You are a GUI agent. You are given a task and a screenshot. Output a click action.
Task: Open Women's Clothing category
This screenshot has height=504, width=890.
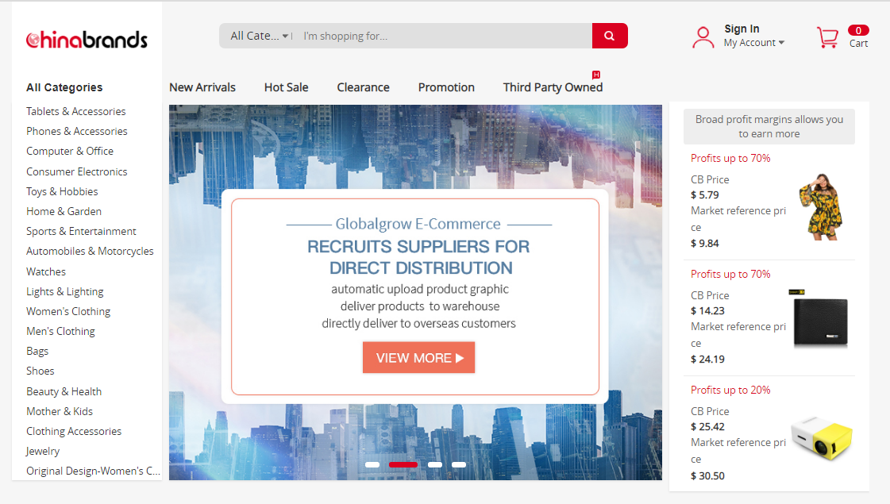tap(68, 311)
